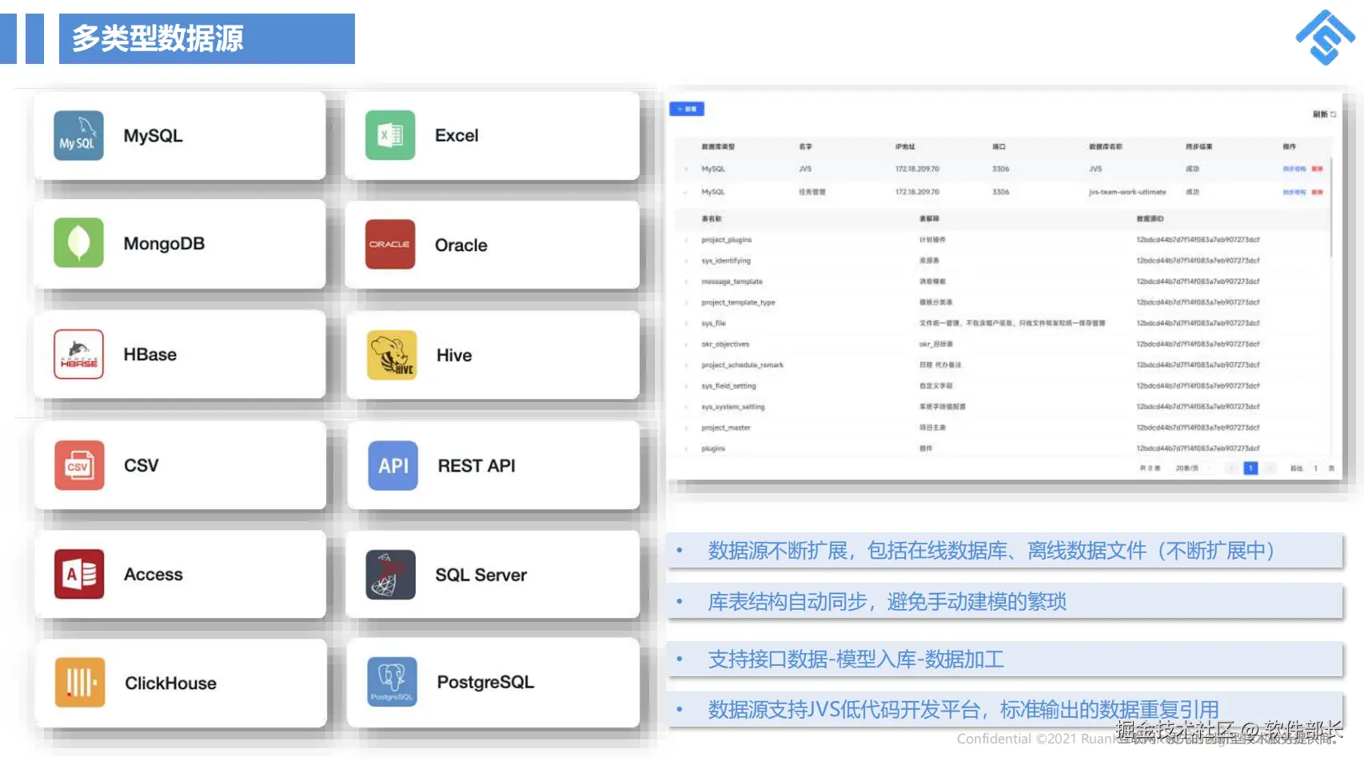Expand the sys_file table row
The height and width of the screenshot is (761, 1364).
coord(686,323)
